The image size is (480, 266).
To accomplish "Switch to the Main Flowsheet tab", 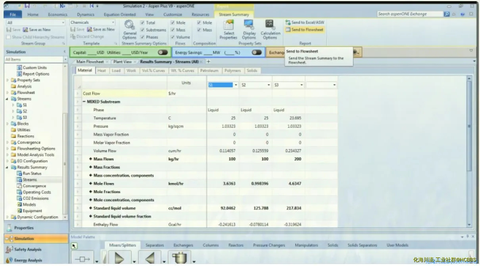I will pos(90,62).
